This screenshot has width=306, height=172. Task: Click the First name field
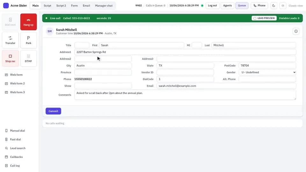142,45
